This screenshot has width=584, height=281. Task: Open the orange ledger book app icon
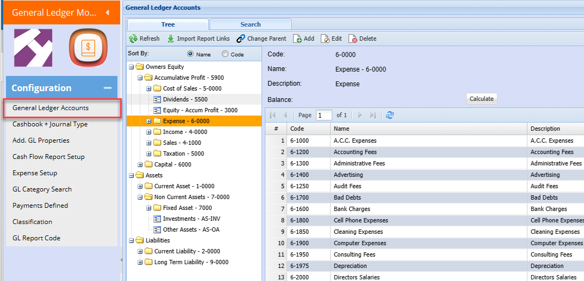pos(87,48)
